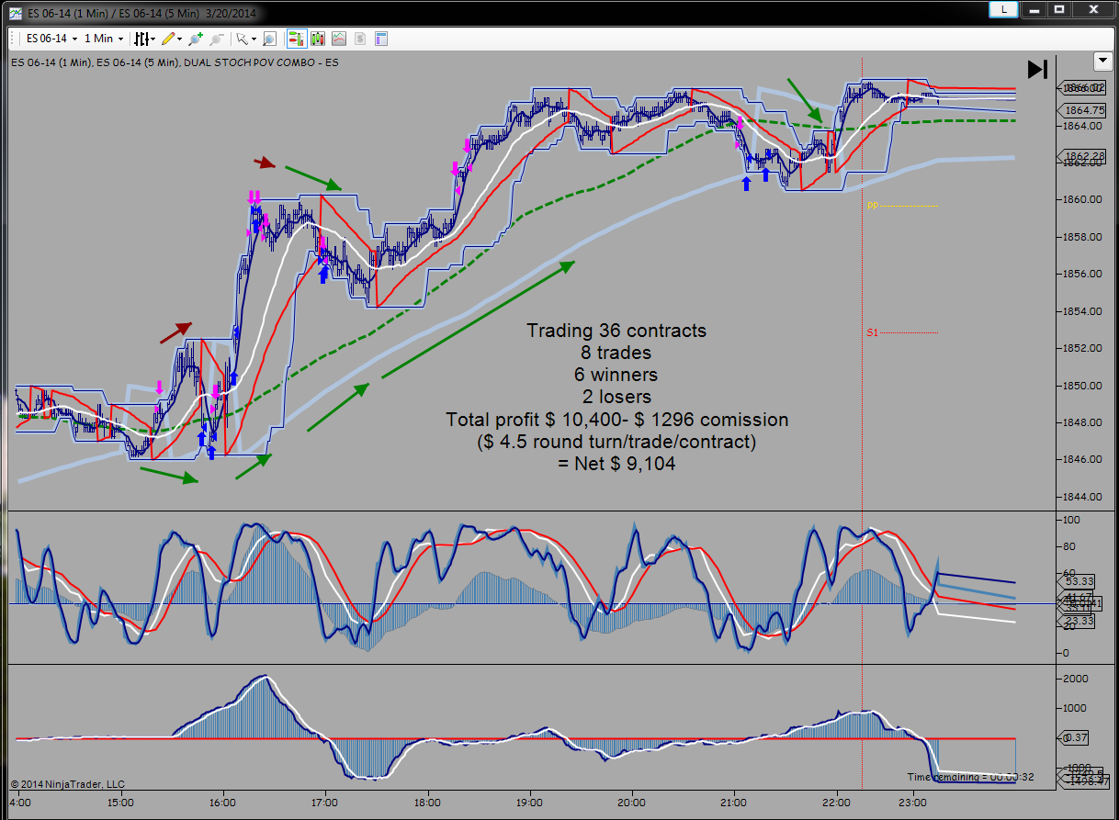Minimize the chart window

click(1035, 10)
